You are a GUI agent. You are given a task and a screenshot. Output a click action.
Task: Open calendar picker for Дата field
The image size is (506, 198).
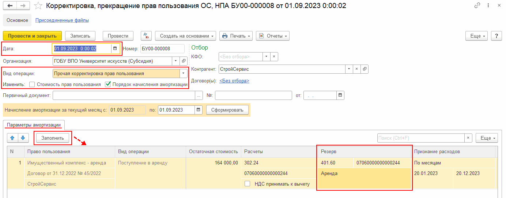pos(115,48)
